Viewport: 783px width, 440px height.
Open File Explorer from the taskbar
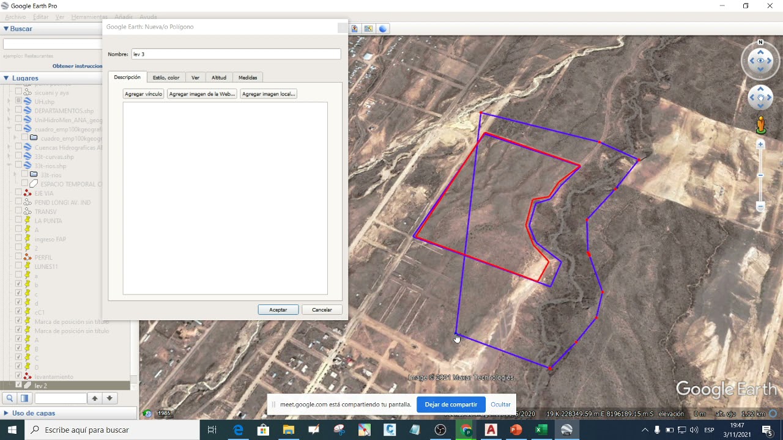click(x=288, y=430)
